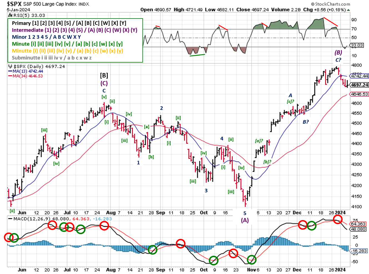
Task: Click the $SPX (Daily) 4697.24 panel label
Action: pyautogui.click(x=39, y=66)
